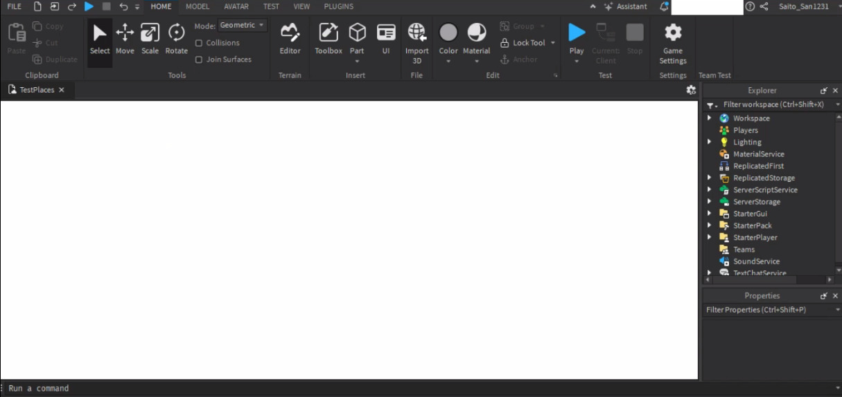
Task: Toggle the Lock Tool
Action: [523, 43]
